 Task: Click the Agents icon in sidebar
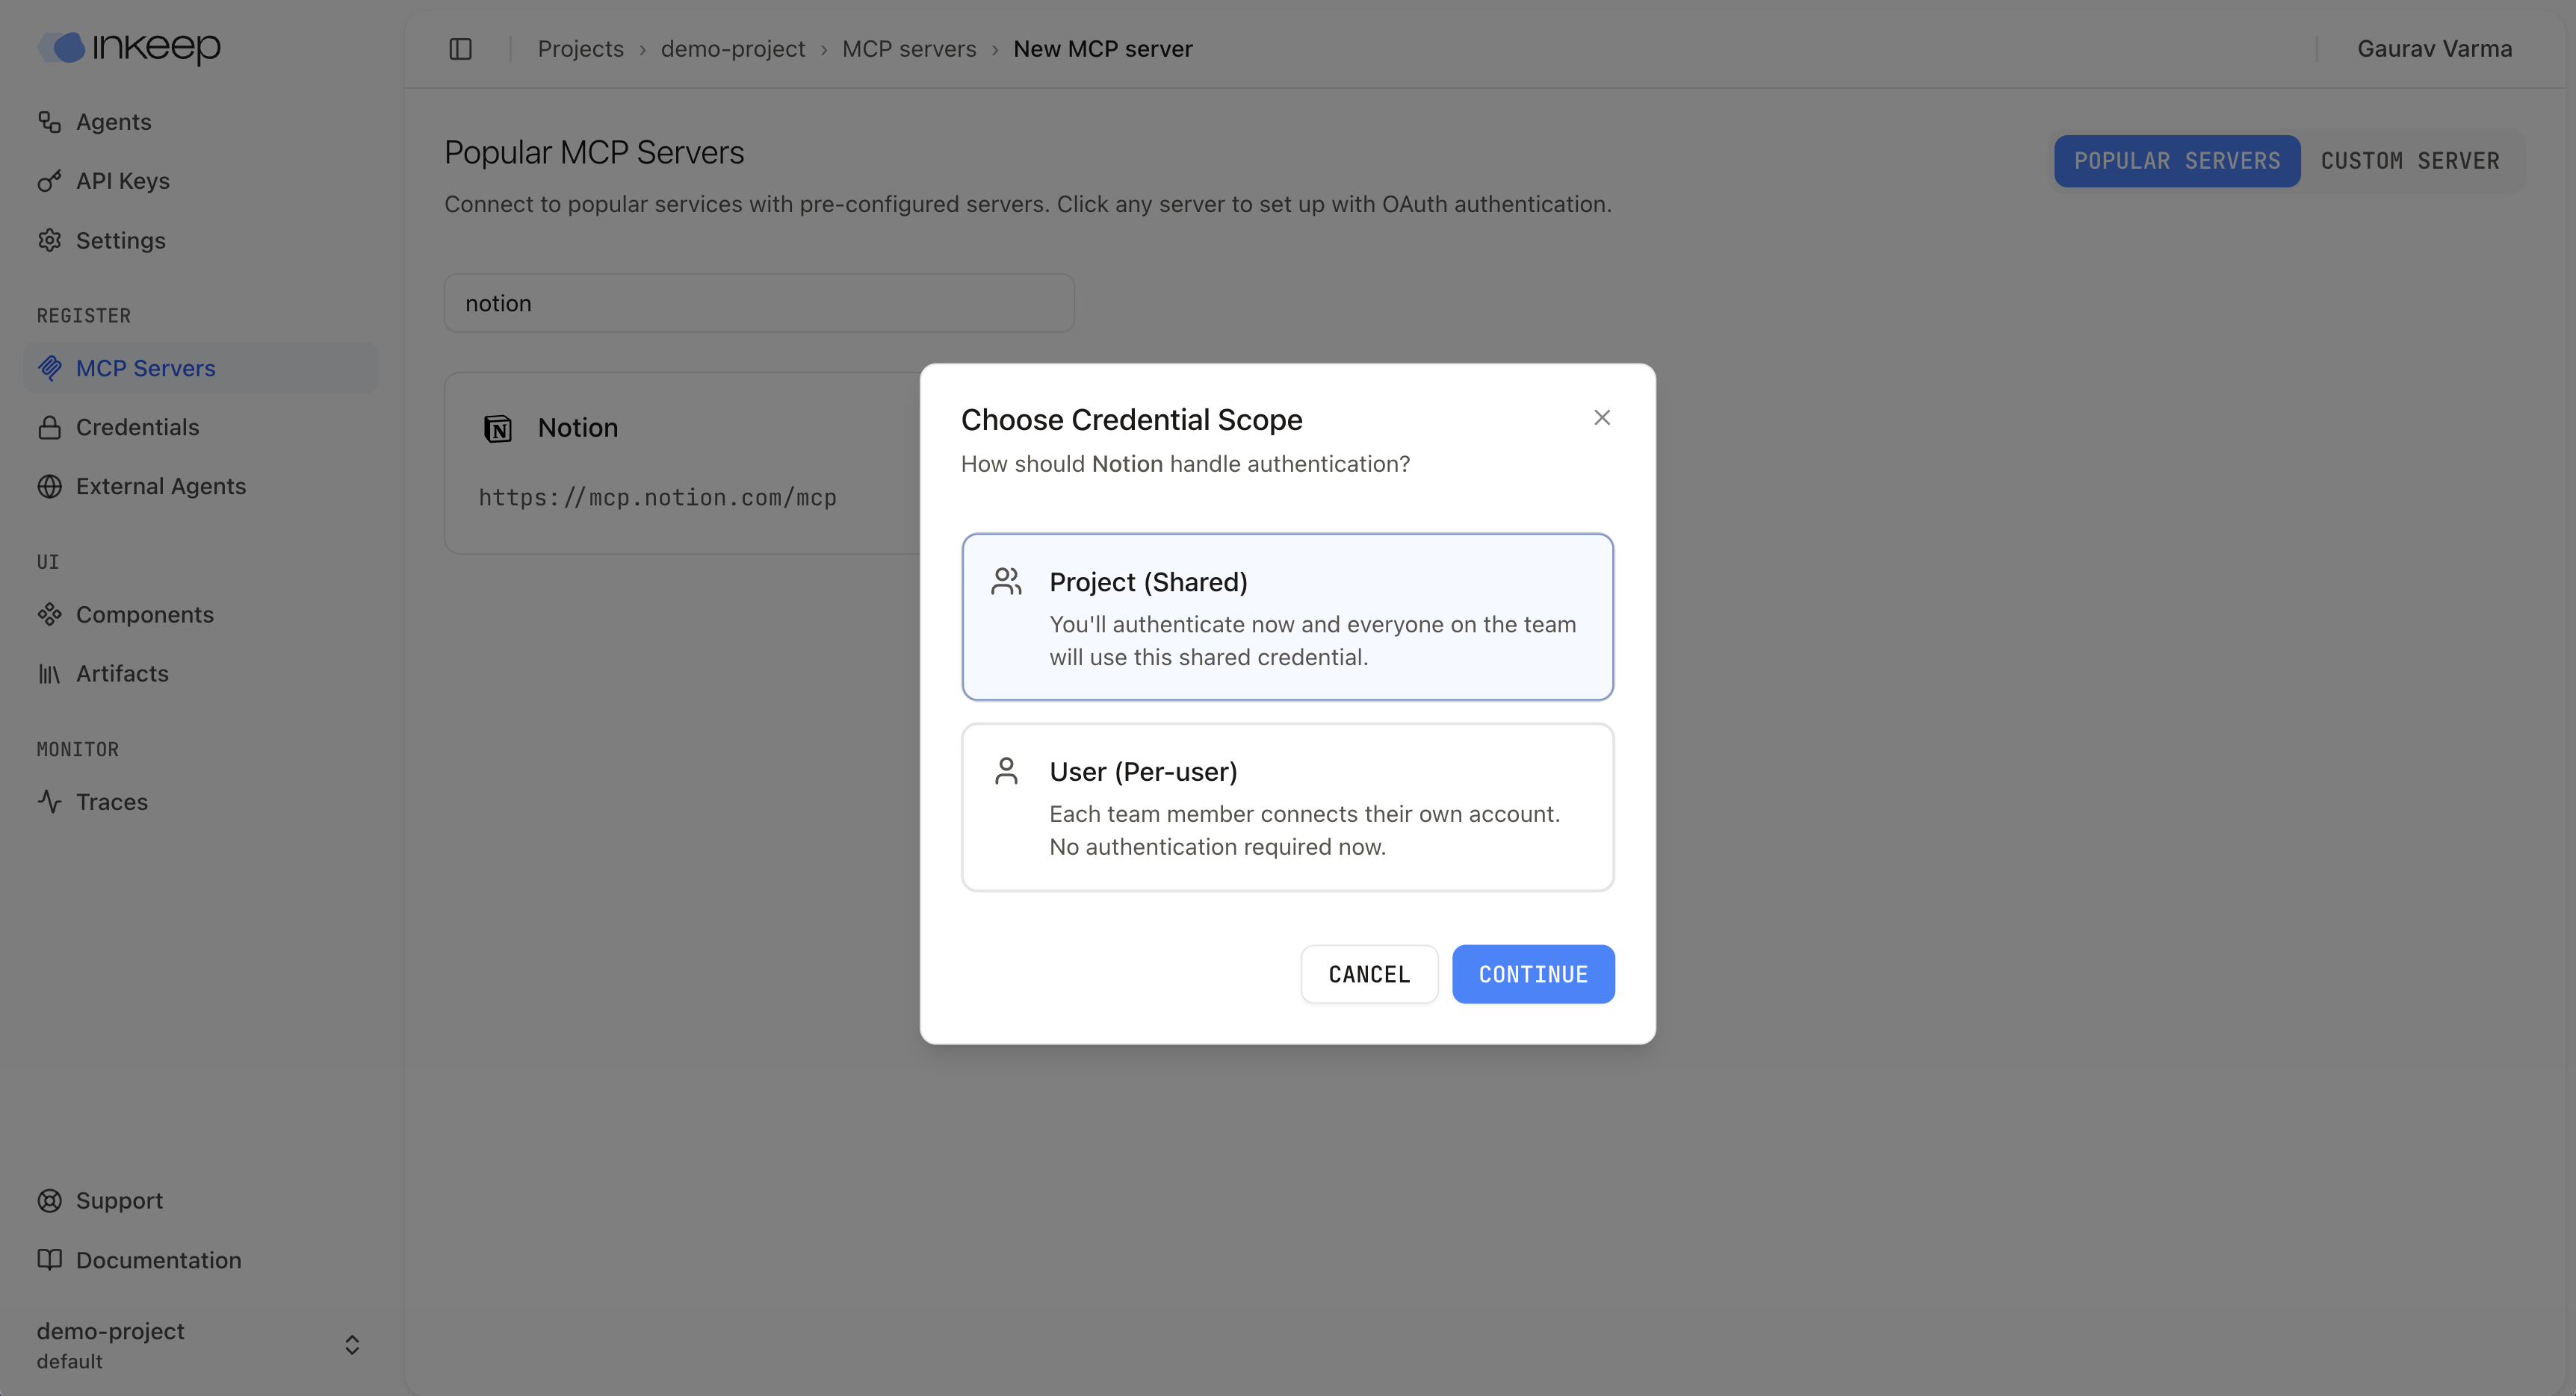49,122
